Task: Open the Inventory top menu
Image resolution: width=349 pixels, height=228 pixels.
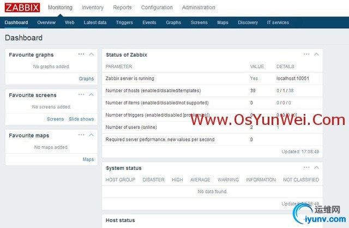Action: pyautogui.click(x=93, y=7)
